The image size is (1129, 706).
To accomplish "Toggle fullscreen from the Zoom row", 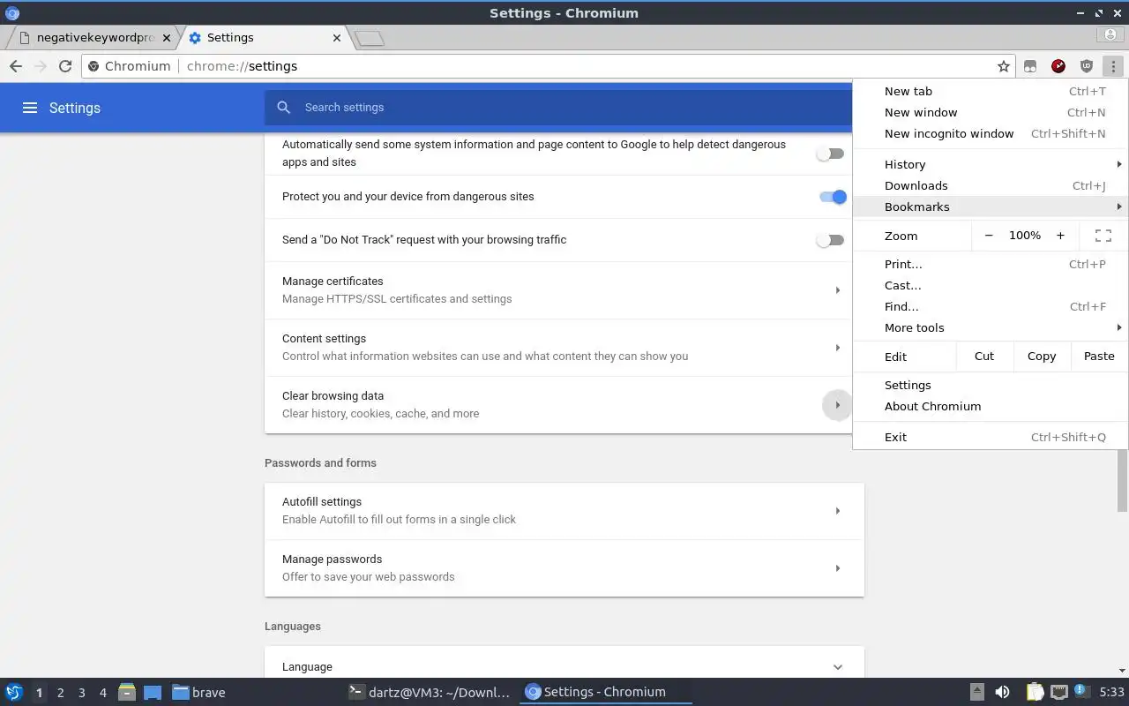I will [x=1103, y=236].
